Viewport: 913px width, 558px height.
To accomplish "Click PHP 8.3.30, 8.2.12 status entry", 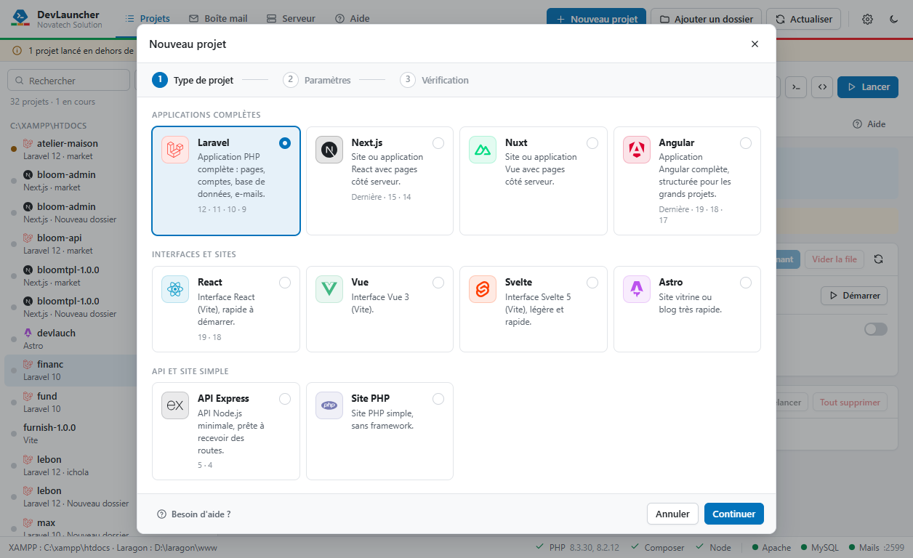I will coord(577,548).
